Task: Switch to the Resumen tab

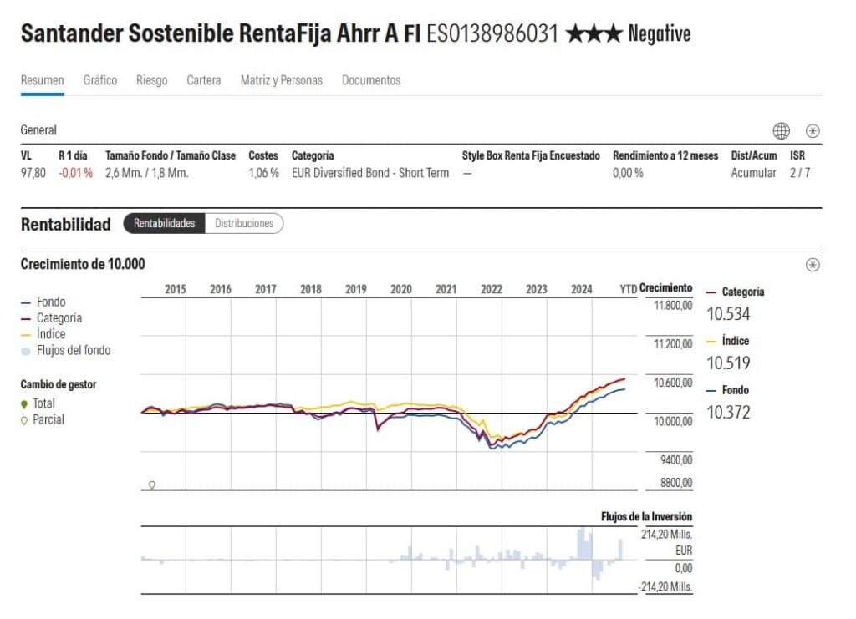Action: pos(42,80)
